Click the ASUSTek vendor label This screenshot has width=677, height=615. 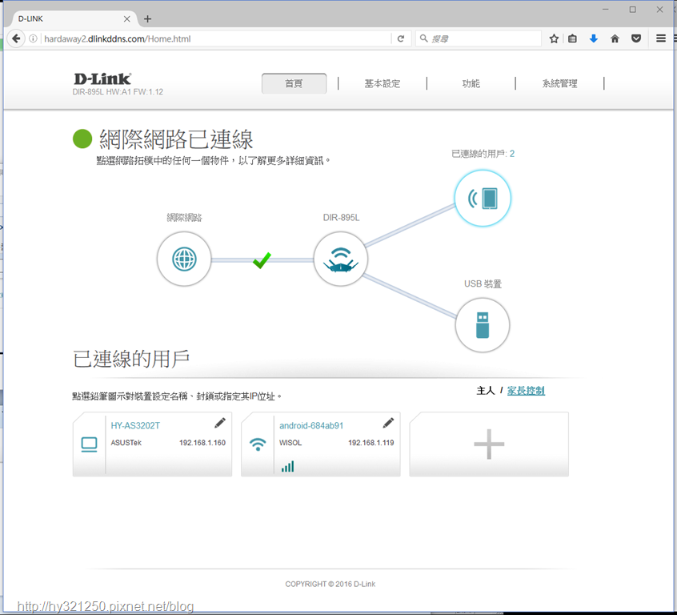point(126,443)
